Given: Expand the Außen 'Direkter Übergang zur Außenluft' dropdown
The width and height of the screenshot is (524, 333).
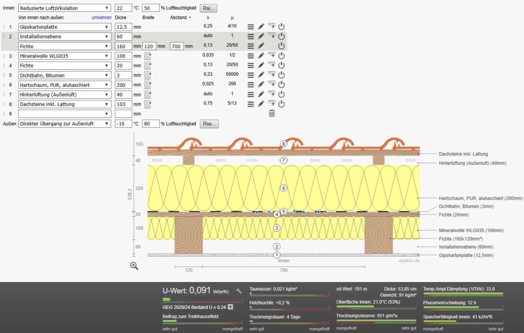Looking at the screenshot, I should coord(65,124).
